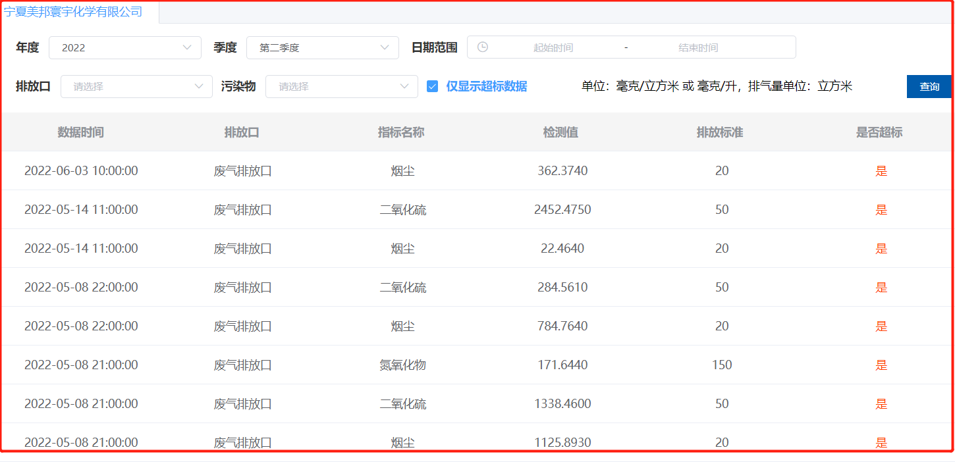This screenshot has height=462, width=955.
Task: Click the 指标名称 column header
Action: tap(401, 132)
